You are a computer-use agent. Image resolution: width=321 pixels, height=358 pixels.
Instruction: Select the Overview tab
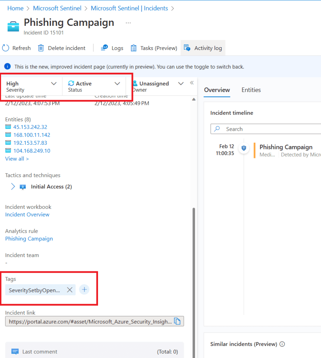point(217,90)
